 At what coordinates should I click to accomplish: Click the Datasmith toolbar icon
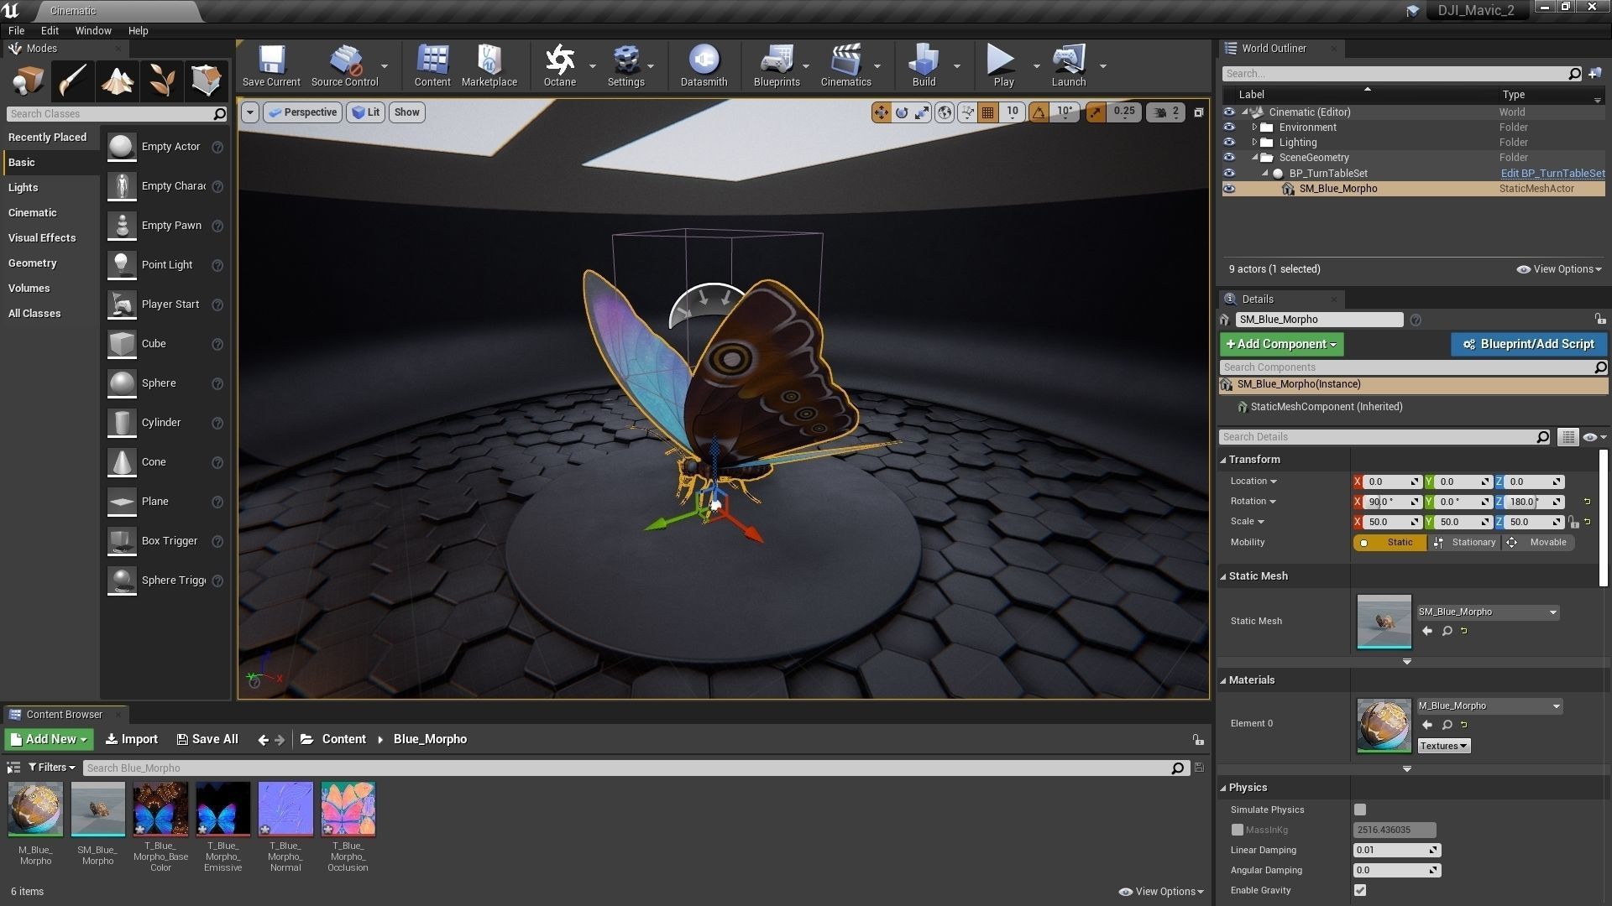tap(704, 65)
